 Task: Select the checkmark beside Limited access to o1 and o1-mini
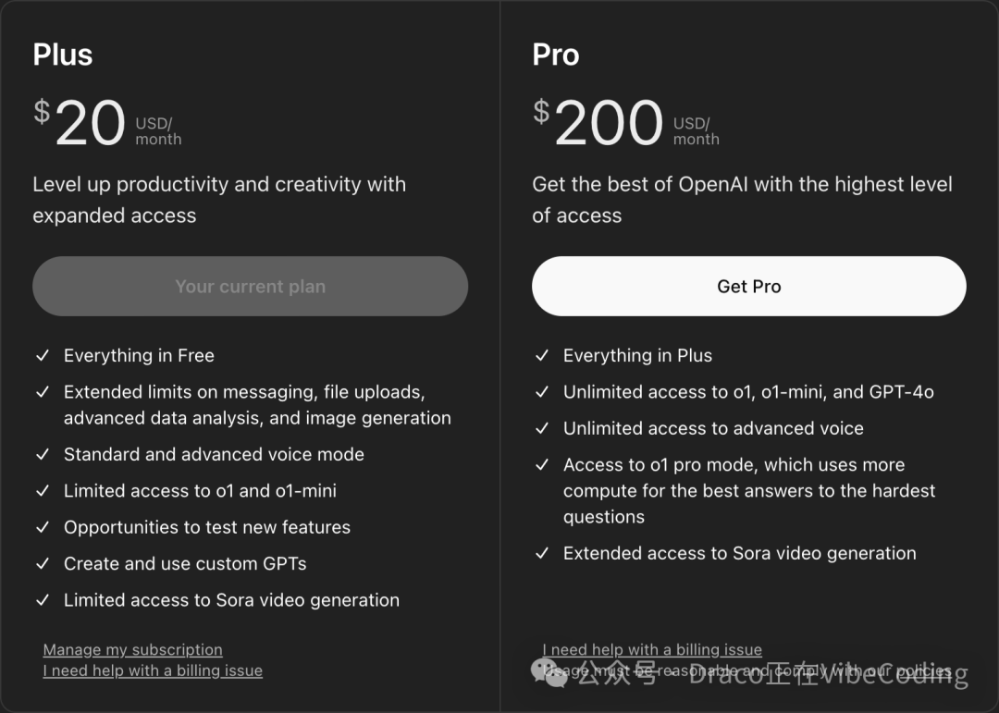[x=43, y=490]
